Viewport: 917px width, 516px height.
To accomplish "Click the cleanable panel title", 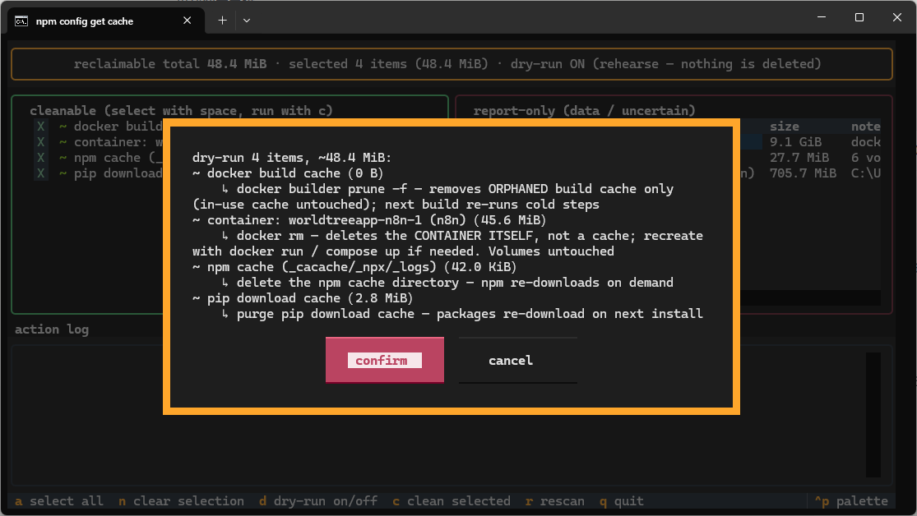I will (x=181, y=110).
